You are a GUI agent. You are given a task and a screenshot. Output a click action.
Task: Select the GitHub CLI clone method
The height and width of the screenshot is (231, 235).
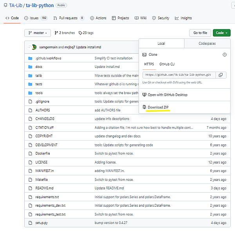tap(167, 64)
